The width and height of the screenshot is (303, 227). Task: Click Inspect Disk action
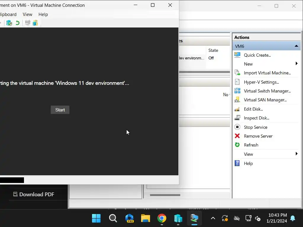pyautogui.click(x=257, y=118)
